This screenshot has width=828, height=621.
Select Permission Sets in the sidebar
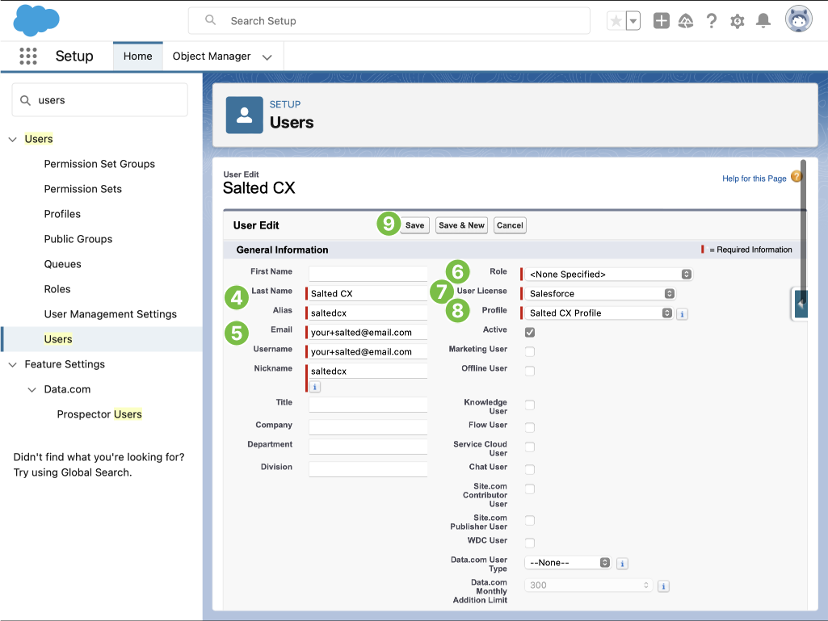pyautogui.click(x=83, y=189)
